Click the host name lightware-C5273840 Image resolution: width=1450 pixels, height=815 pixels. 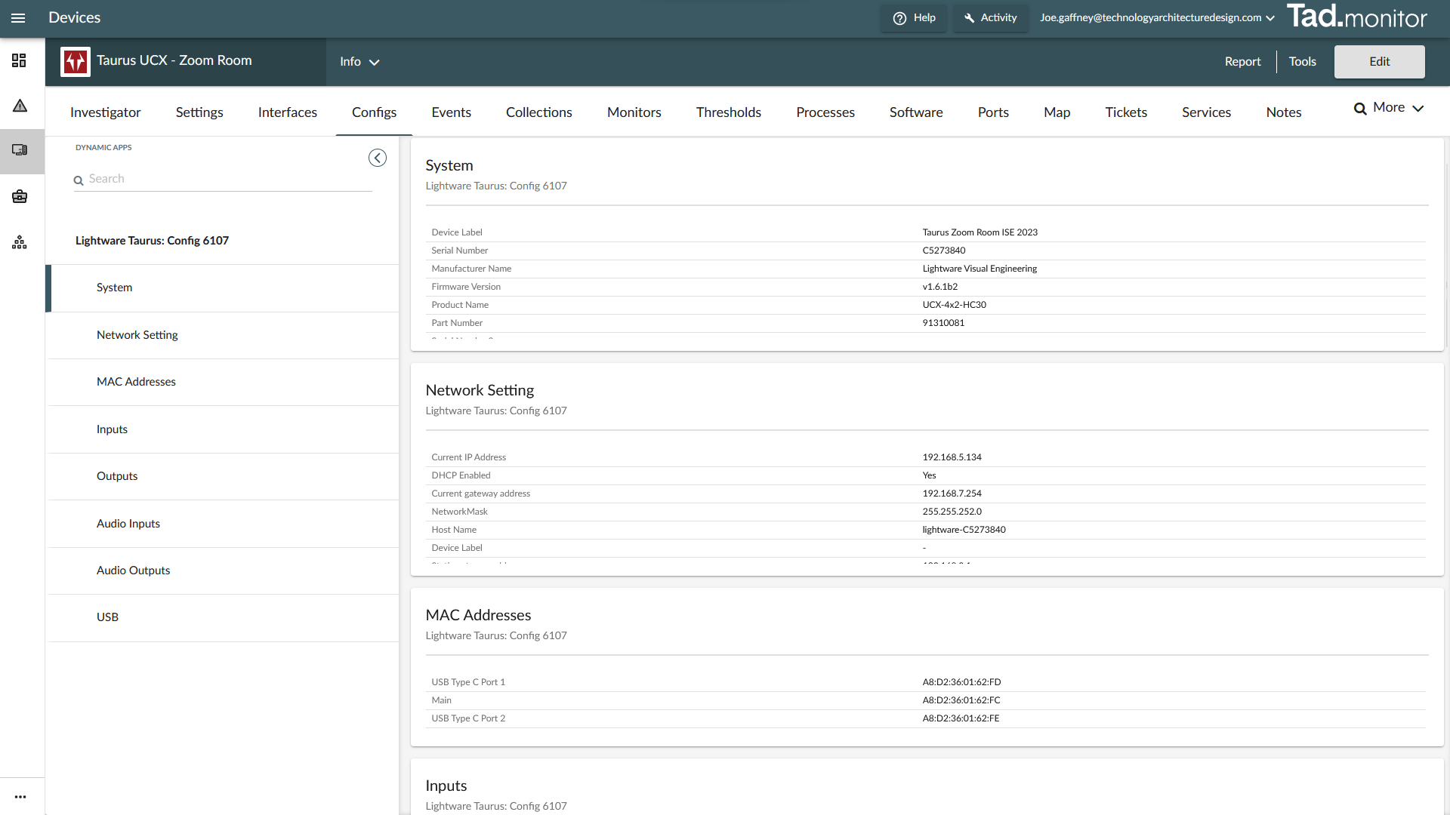click(x=964, y=530)
